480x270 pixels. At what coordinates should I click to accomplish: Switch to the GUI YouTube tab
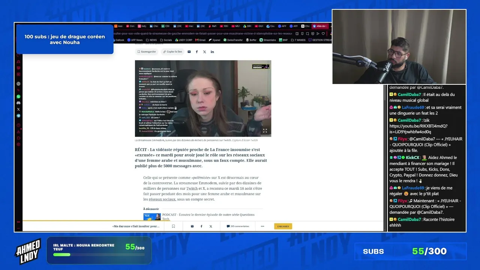coord(259,26)
